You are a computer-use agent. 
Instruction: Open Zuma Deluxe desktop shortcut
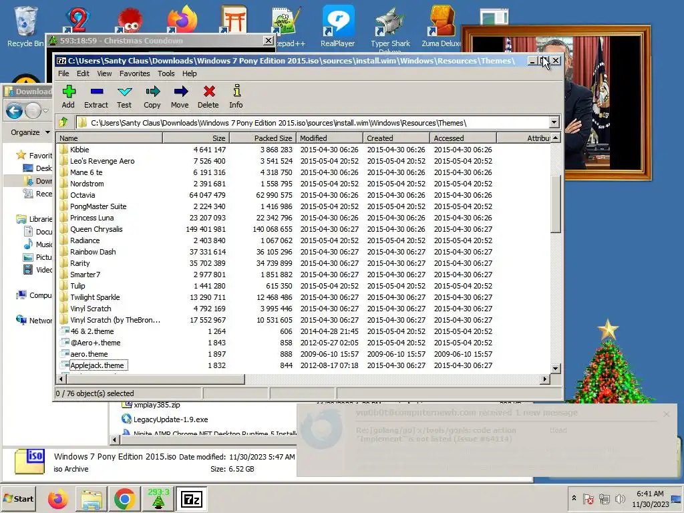441,26
